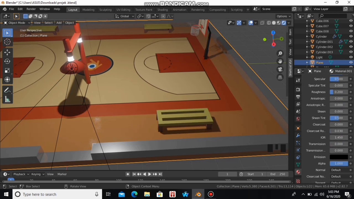Viewport: 354px width, 199px height.
Task: Toggle snapping magnet in header
Action: pyautogui.click(x=148, y=16)
